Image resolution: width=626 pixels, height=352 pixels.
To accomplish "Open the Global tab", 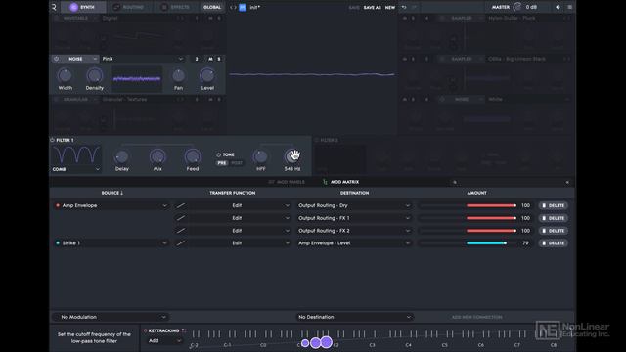I will 212,7.
